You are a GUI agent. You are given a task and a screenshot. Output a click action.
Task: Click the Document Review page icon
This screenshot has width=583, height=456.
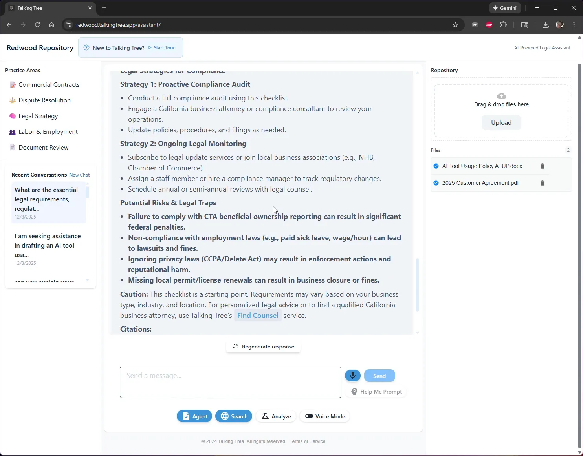(x=13, y=148)
